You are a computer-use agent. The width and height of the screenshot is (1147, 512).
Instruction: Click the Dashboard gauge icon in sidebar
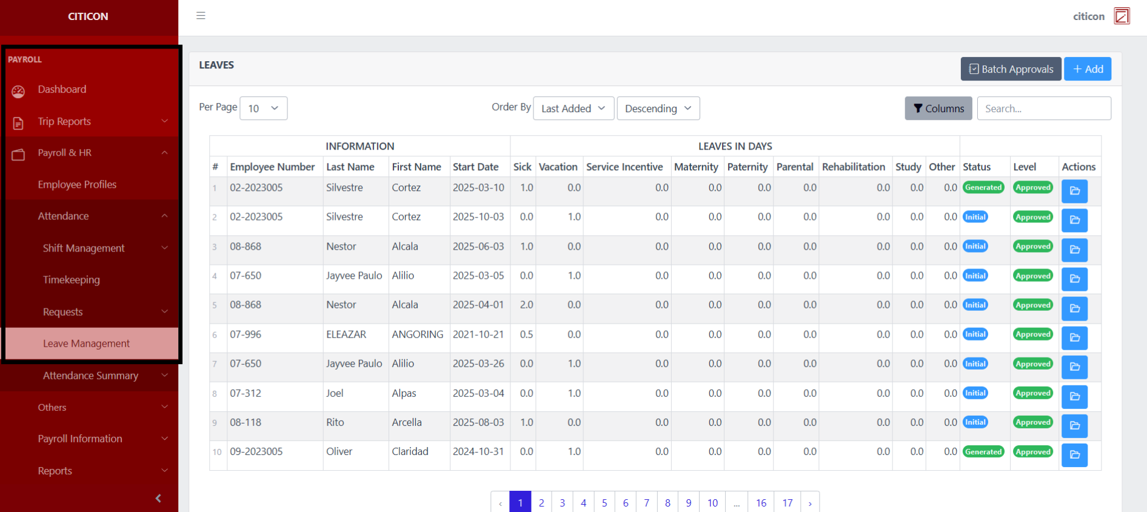click(x=18, y=91)
